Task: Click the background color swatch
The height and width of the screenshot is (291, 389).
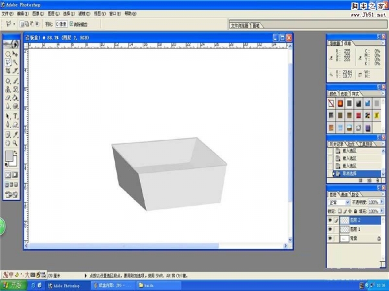Action: [15, 162]
